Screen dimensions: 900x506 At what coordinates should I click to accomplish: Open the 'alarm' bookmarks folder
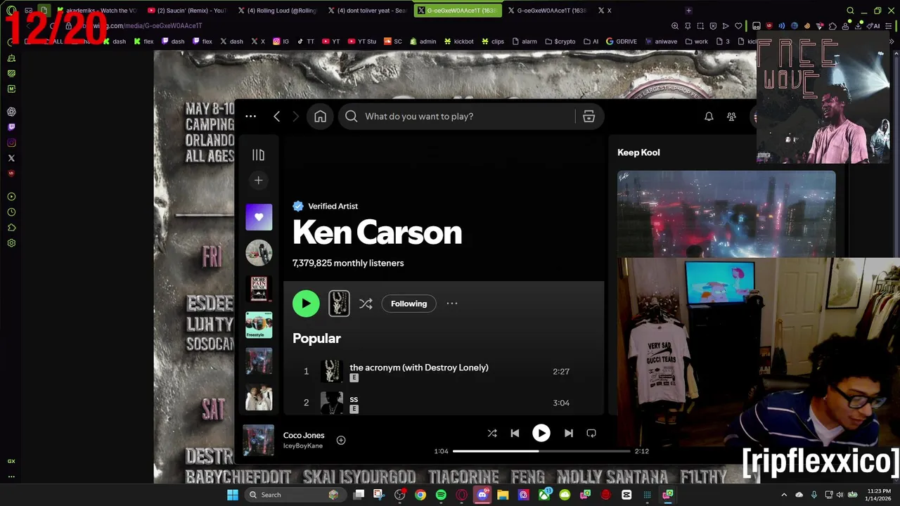pyautogui.click(x=524, y=41)
